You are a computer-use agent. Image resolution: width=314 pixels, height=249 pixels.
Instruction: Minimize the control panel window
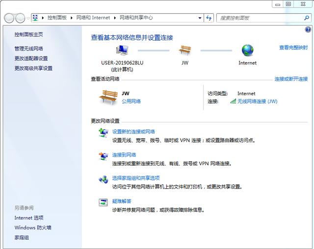[278, 4]
